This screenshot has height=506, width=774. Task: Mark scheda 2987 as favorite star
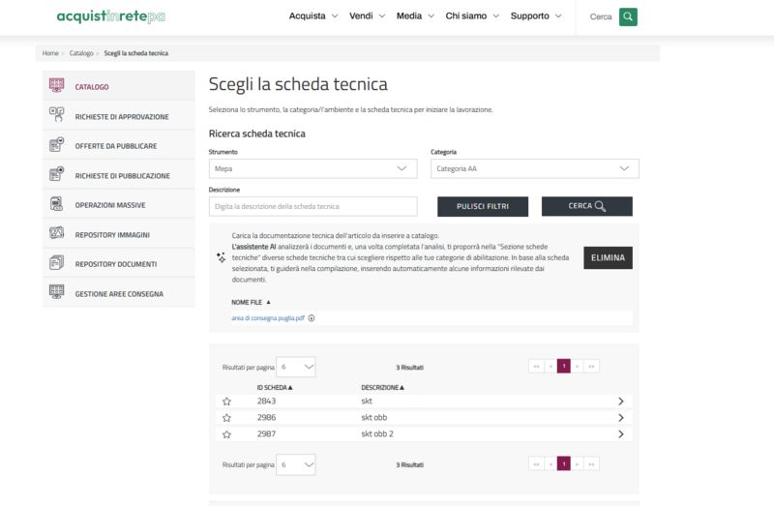[x=226, y=434]
